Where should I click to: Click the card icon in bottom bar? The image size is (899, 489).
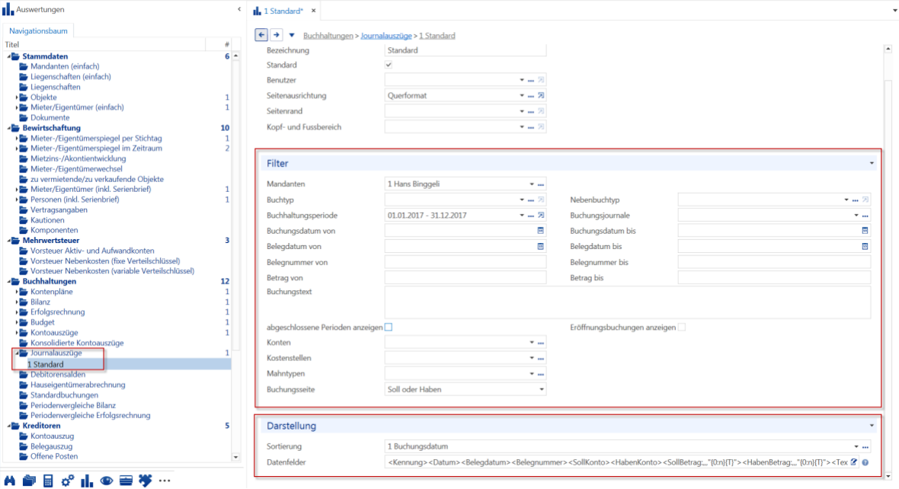point(126,481)
